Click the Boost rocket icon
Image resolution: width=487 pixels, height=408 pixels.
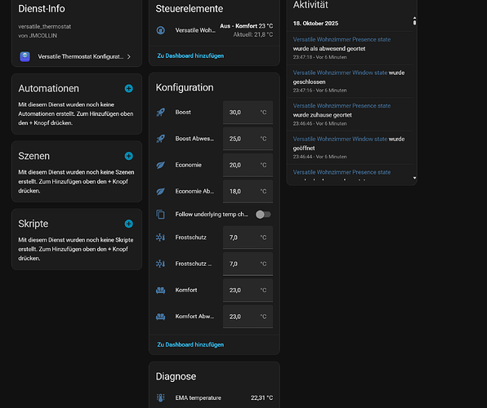[x=161, y=112]
